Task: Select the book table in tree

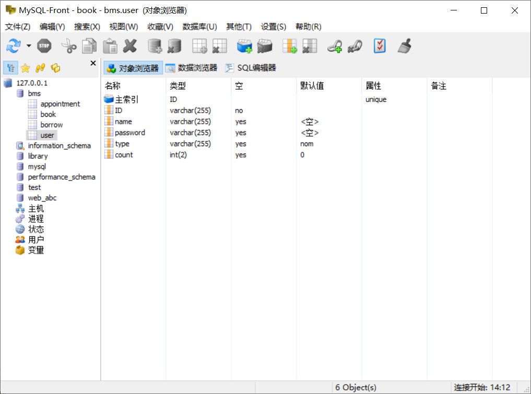Action: point(48,114)
